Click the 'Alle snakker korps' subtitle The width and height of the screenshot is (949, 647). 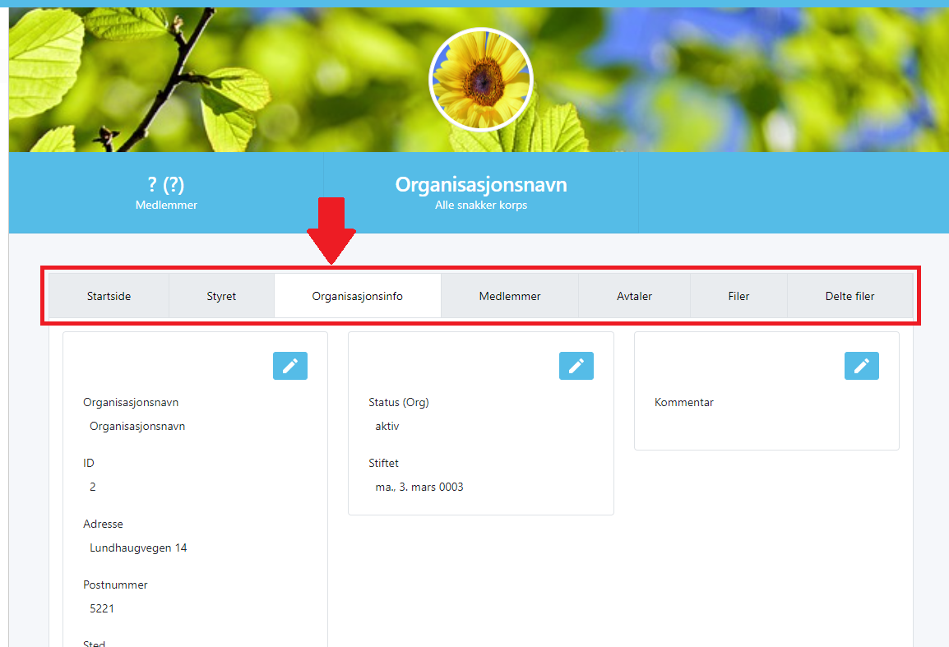coord(481,205)
